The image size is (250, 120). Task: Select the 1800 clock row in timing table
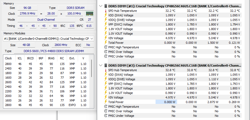tap(46, 73)
